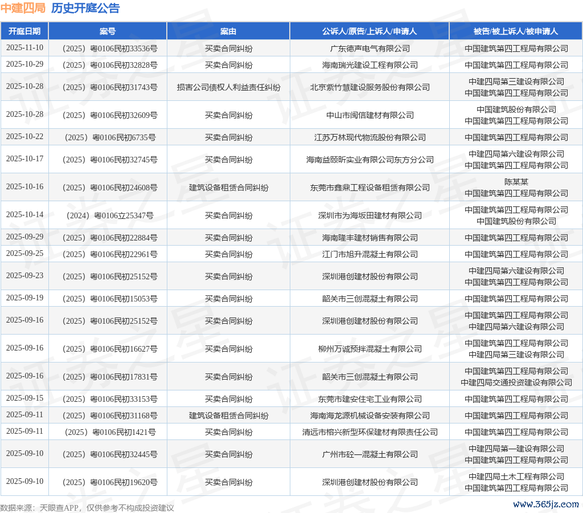
Task: Select defendant 陈某某
Action: coord(516,182)
